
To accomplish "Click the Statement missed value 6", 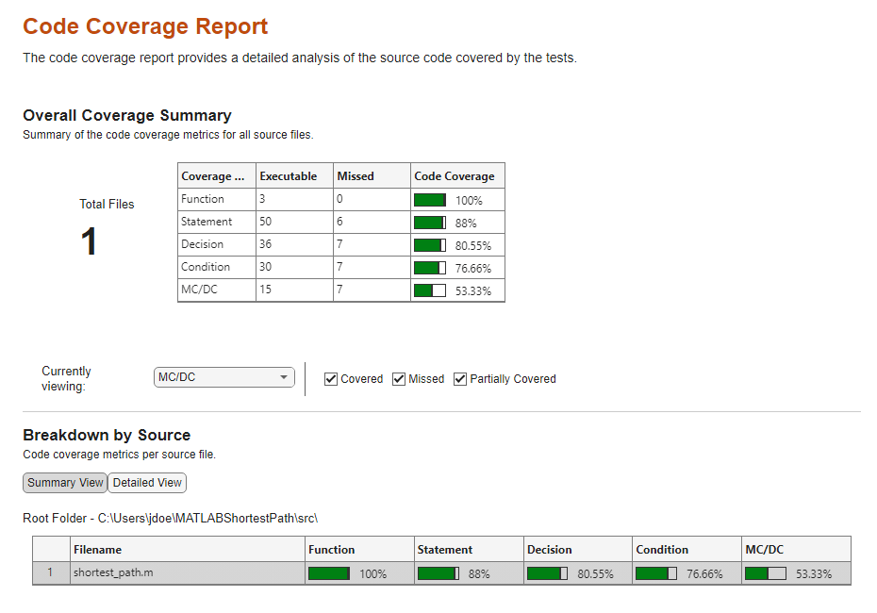I will coord(339,222).
